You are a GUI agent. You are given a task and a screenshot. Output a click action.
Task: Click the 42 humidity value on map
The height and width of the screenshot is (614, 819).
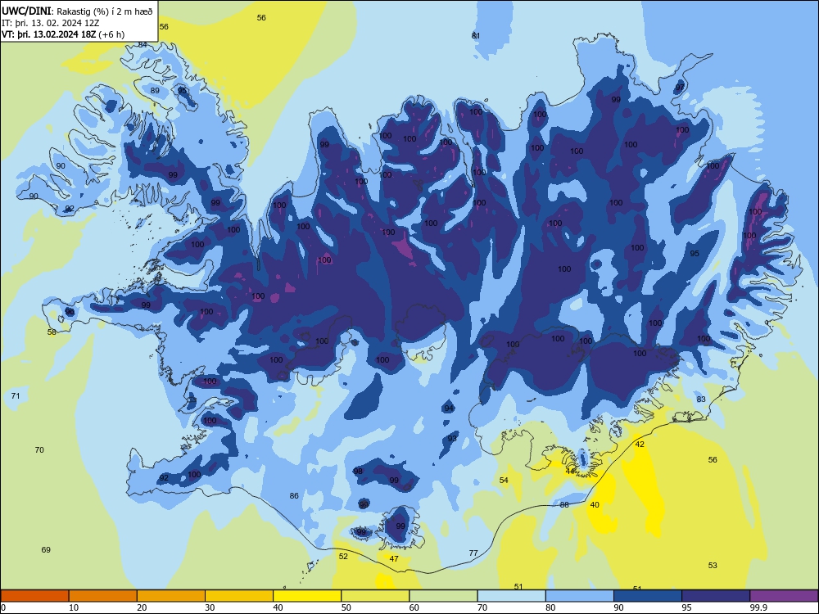640,445
